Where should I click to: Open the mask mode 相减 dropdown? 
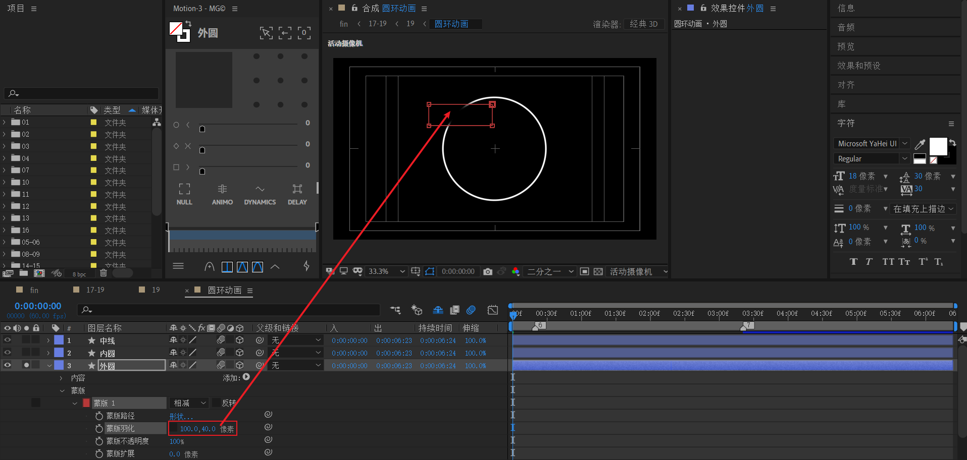[189, 403]
